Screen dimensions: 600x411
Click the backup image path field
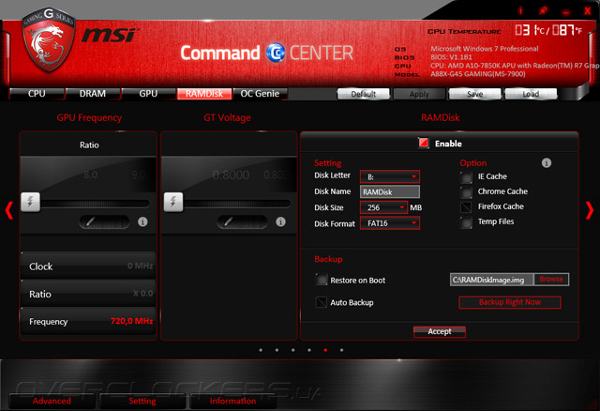pos(491,280)
